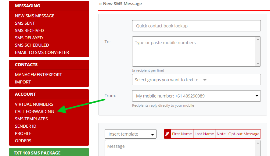View SMS Scheduled
Screen dimensions: 270x156
(32, 45)
